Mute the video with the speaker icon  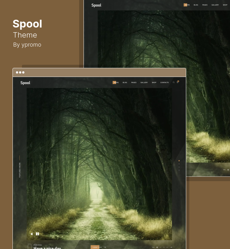click(x=32, y=234)
